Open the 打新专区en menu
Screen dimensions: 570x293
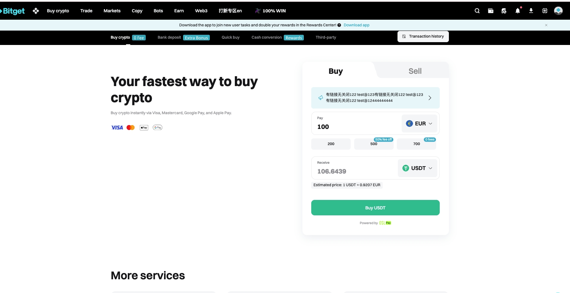coord(230,11)
